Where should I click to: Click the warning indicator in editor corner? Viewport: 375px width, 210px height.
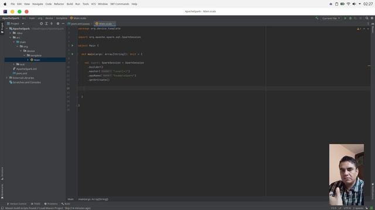click(359, 29)
